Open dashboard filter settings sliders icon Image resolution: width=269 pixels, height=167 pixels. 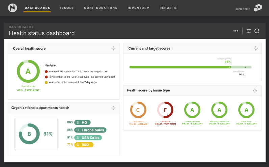click(x=249, y=31)
